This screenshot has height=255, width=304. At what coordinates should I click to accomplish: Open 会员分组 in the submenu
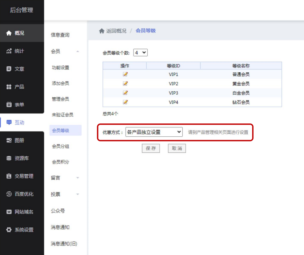tap(60, 146)
